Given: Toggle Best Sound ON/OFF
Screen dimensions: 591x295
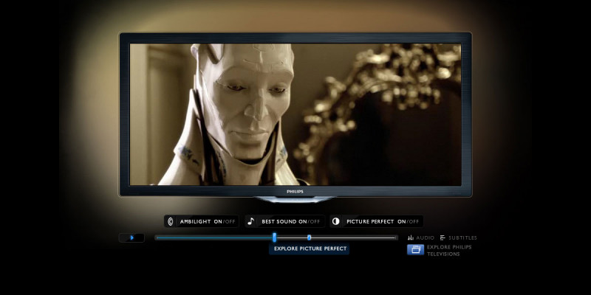Looking at the screenshot, I should tap(284, 221).
